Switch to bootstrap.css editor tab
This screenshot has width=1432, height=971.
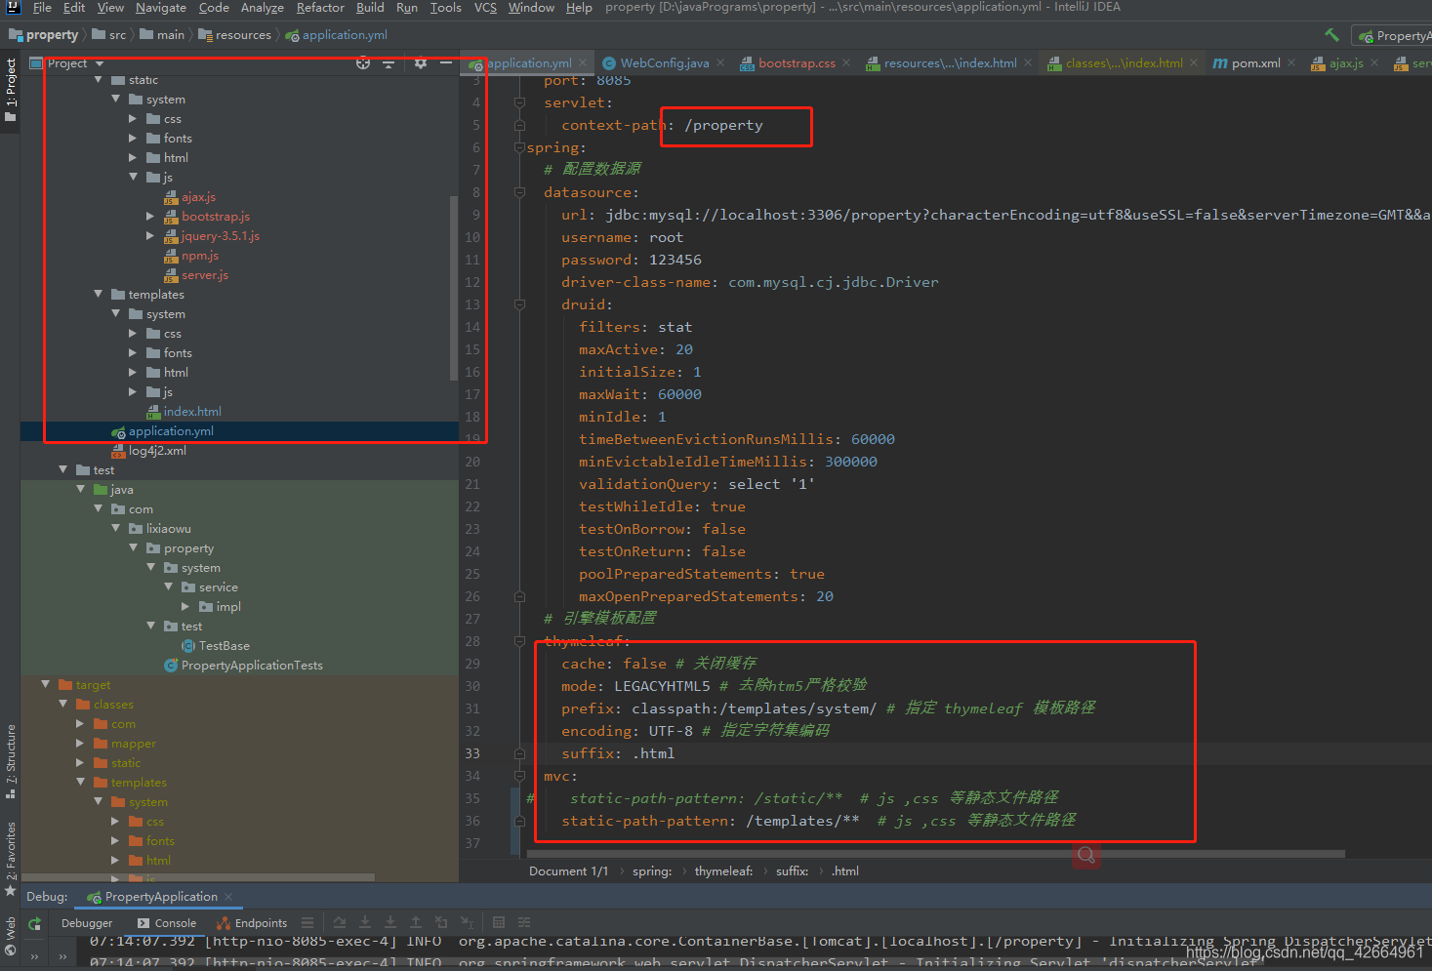coord(796,63)
